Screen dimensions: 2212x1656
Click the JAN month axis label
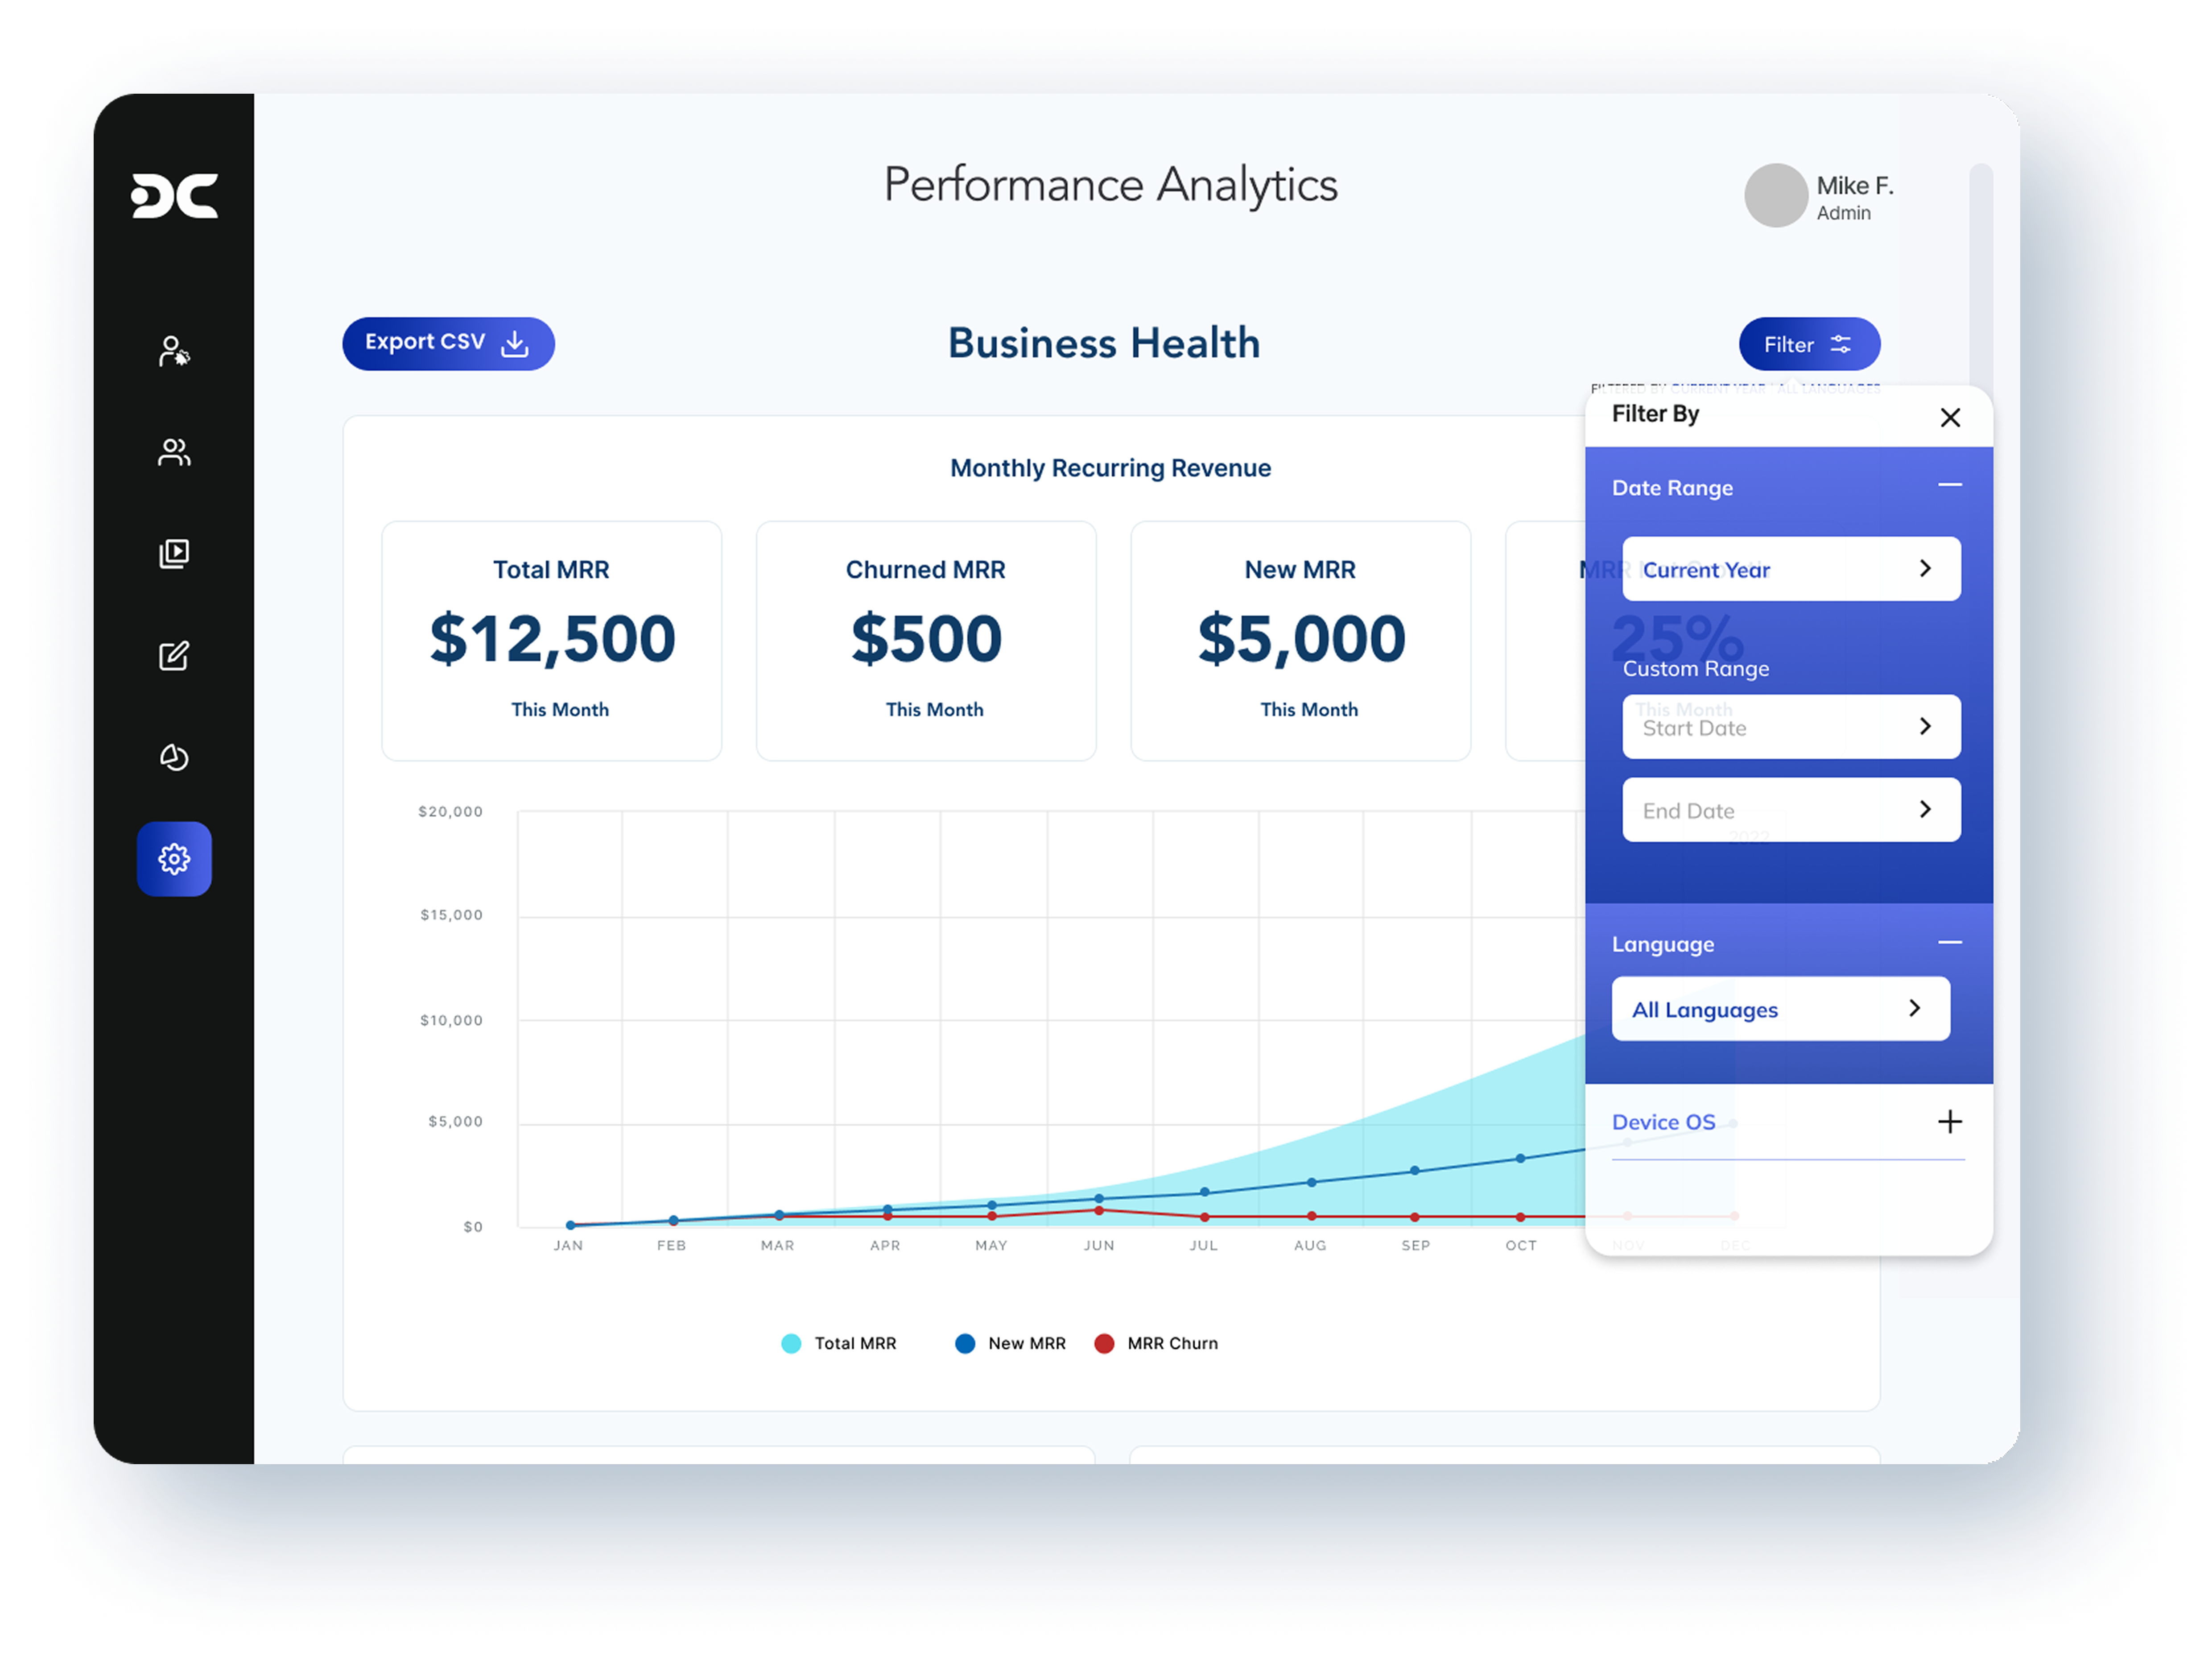pyautogui.click(x=568, y=1246)
